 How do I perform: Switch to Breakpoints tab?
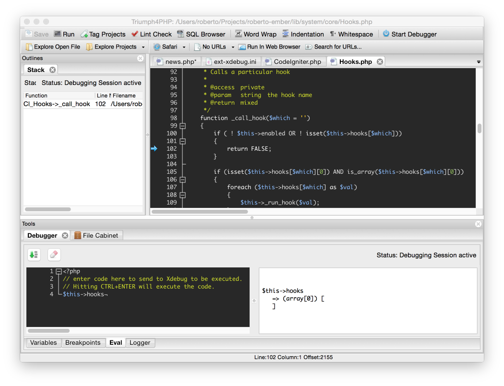(x=83, y=343)
